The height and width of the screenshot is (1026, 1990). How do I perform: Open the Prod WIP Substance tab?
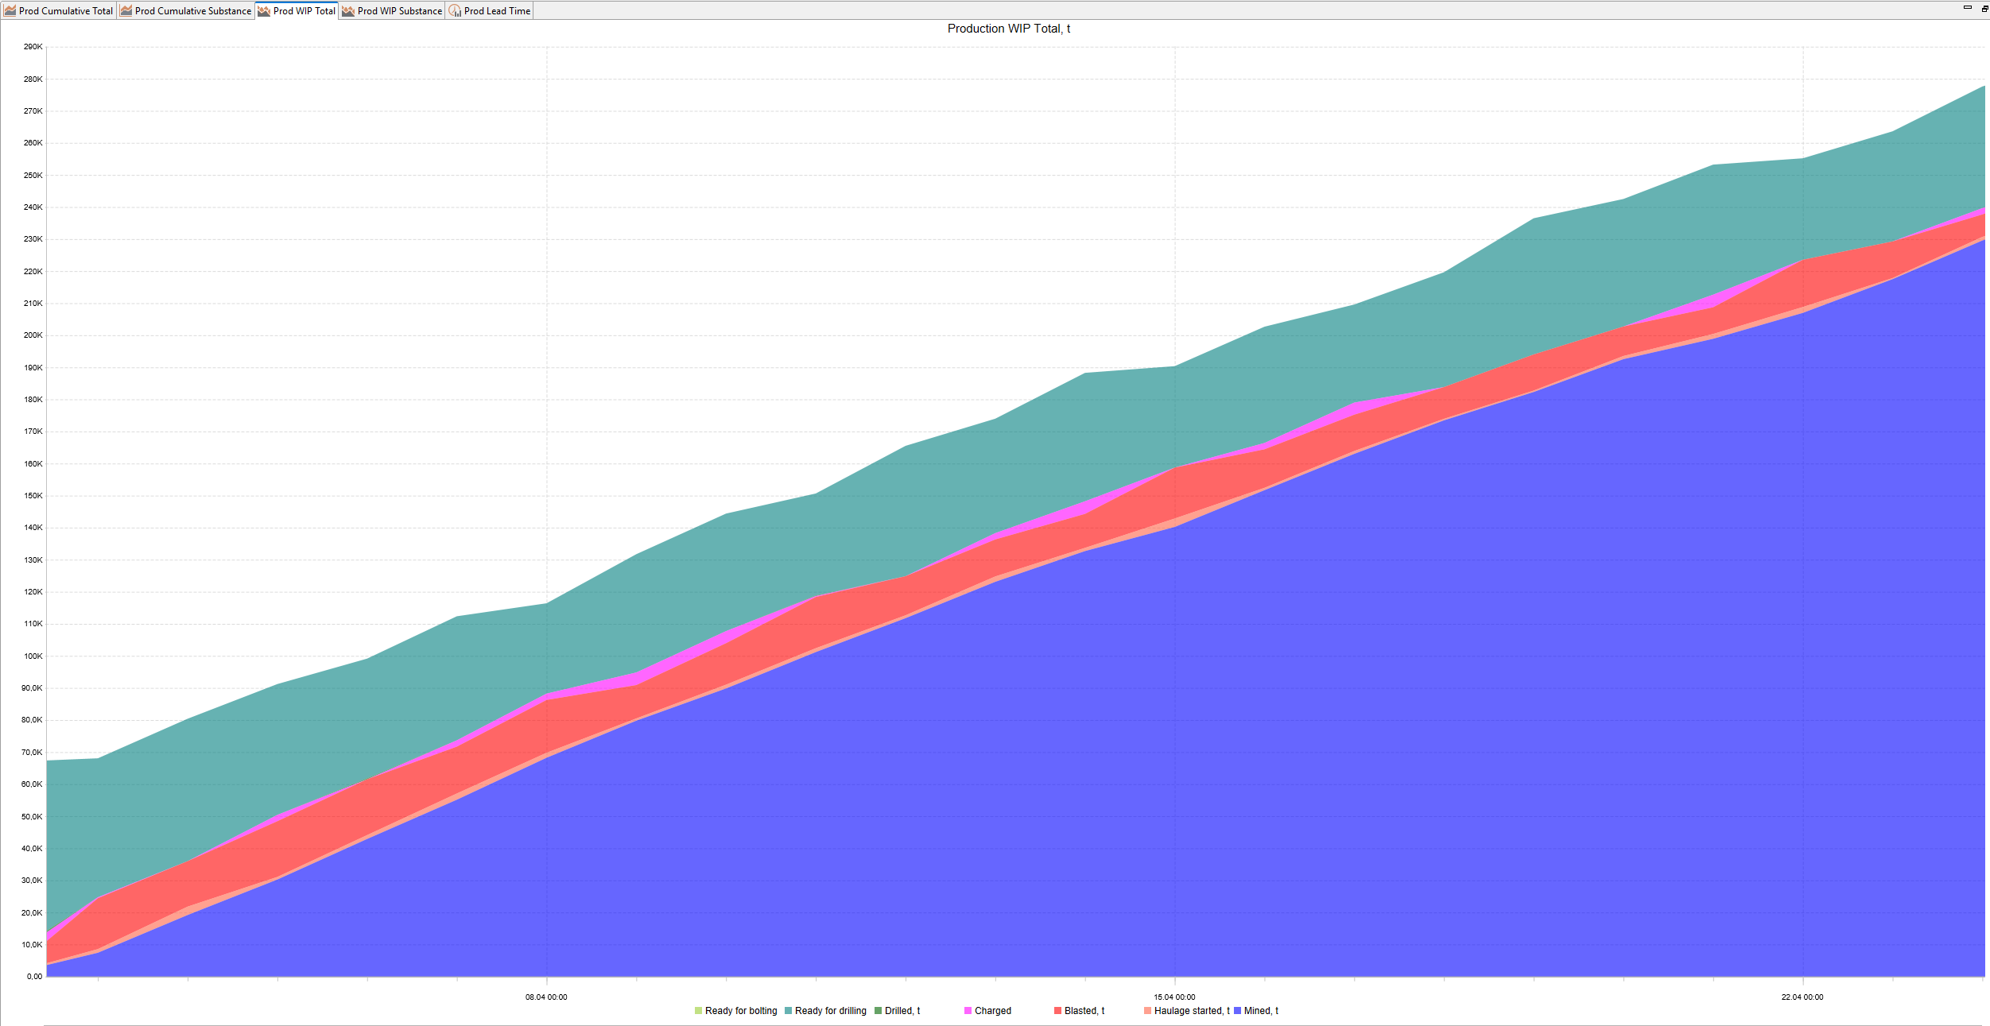tap(392, 10)
